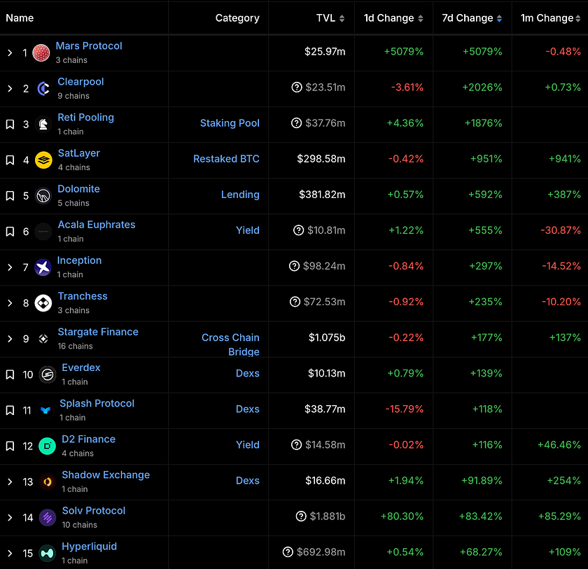588x569 pixels.
Task: Click the Mars Protocol red logo icon
Action: [x=41, y=52]
